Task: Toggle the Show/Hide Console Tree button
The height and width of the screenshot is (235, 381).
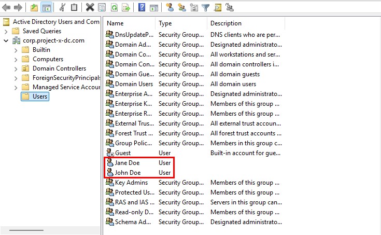Action: point(47,7)
